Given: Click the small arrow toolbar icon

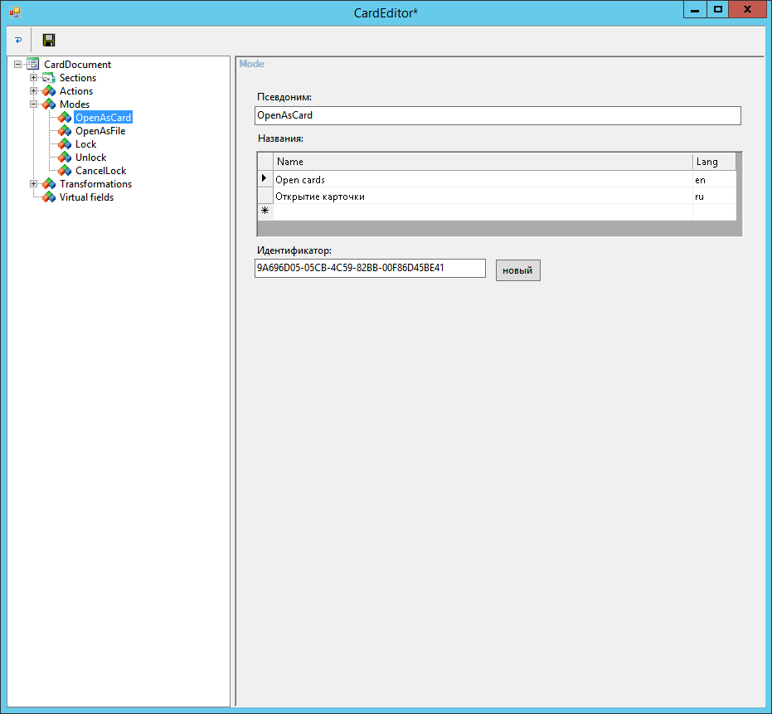Looking at the screenshot, I should [x=17, y=40].
